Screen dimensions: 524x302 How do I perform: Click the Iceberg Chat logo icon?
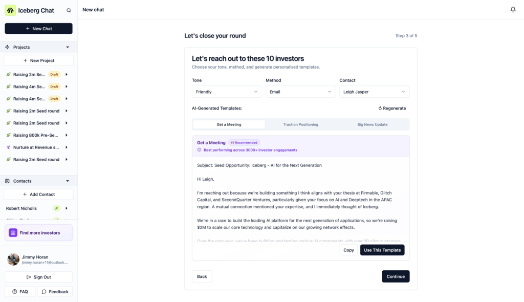click(x=10, y=10)
